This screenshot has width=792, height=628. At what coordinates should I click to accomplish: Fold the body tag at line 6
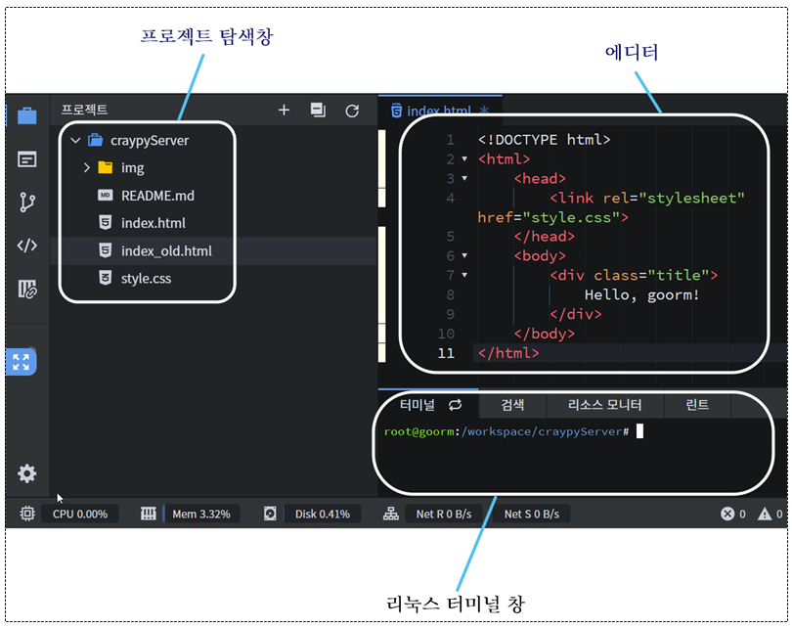coord(464,255)
